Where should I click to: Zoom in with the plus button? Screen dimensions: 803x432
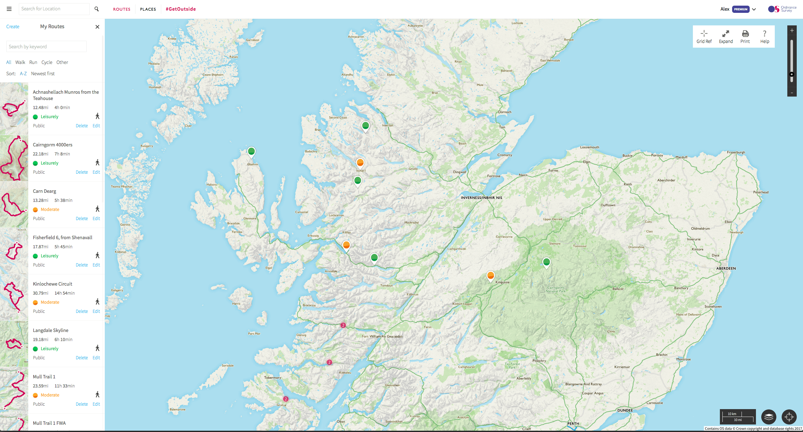[x=792, y=30]
